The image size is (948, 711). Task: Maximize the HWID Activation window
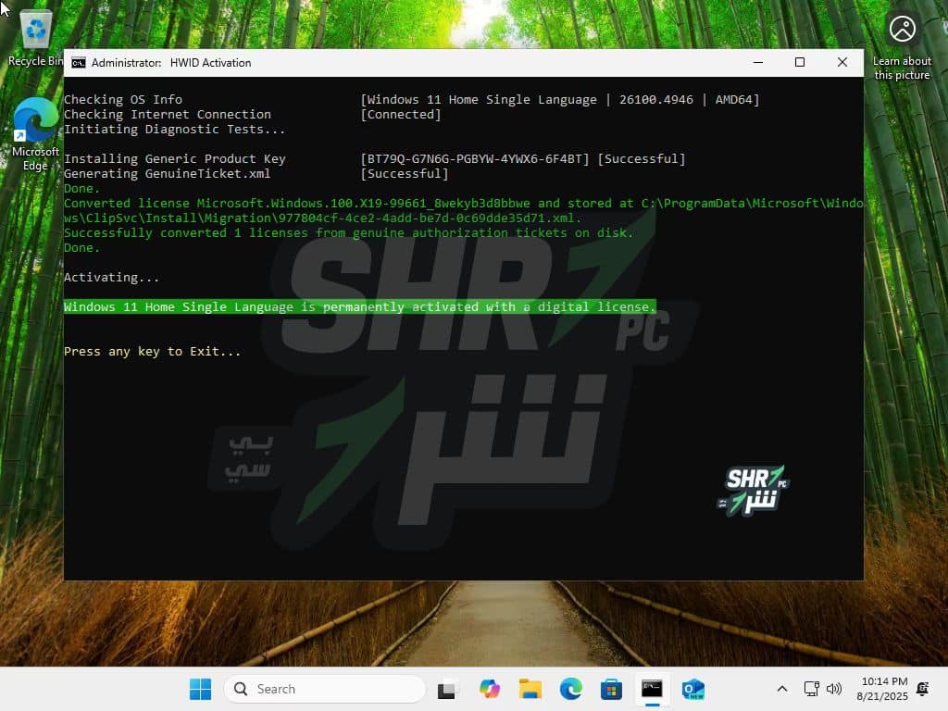point(800,62)
